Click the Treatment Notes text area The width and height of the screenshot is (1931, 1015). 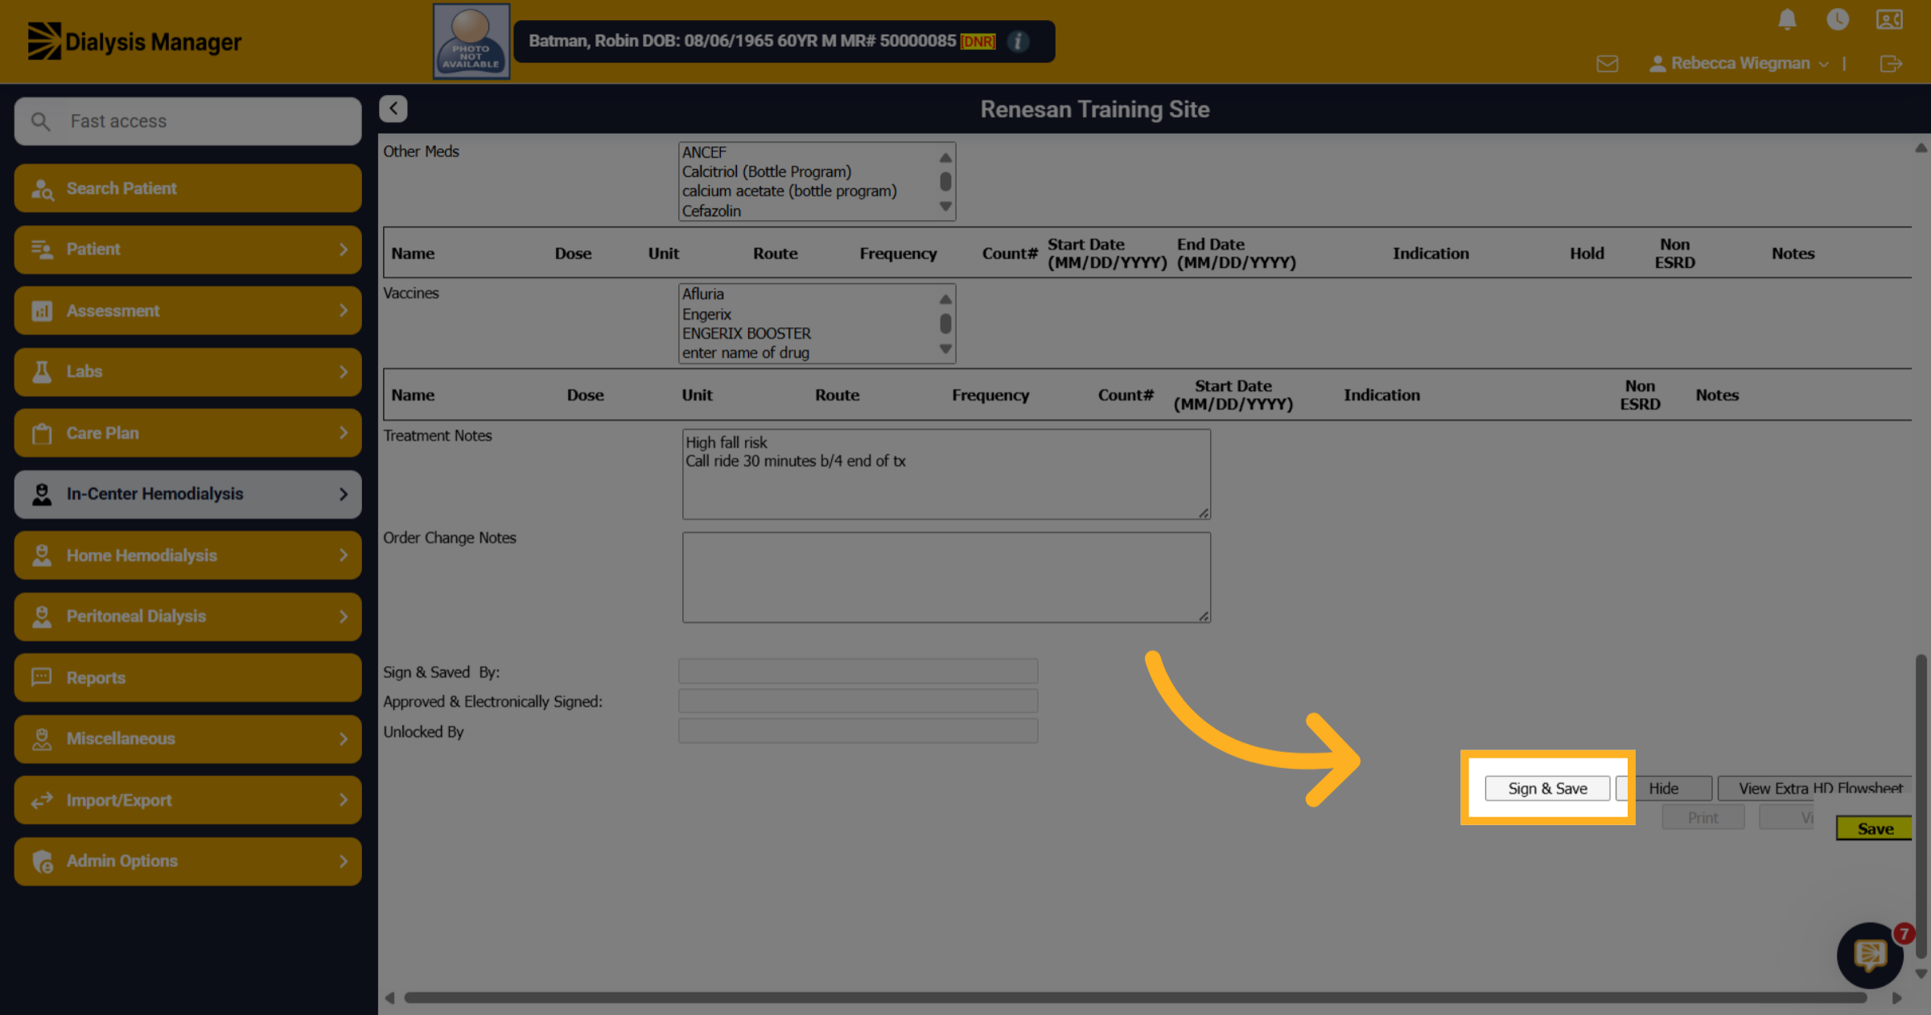coord(946,474)
